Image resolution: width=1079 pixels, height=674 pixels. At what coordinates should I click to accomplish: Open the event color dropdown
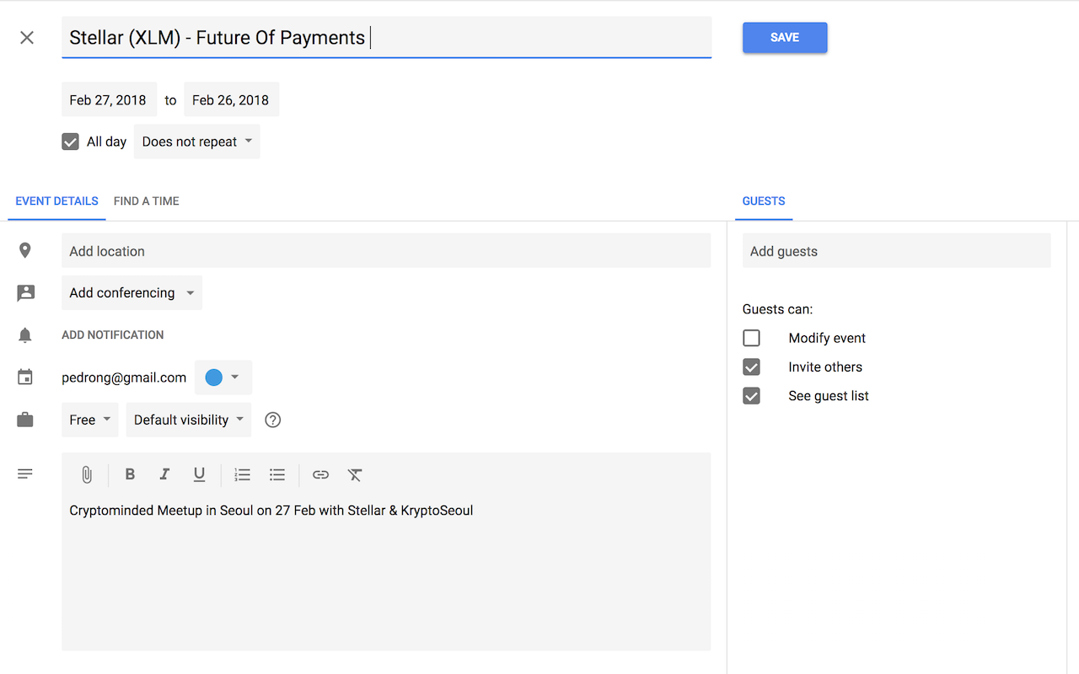tap(223, 377)
